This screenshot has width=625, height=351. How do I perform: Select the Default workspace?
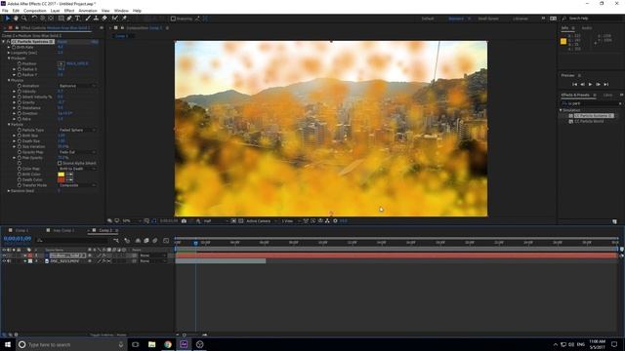(428, 19)
